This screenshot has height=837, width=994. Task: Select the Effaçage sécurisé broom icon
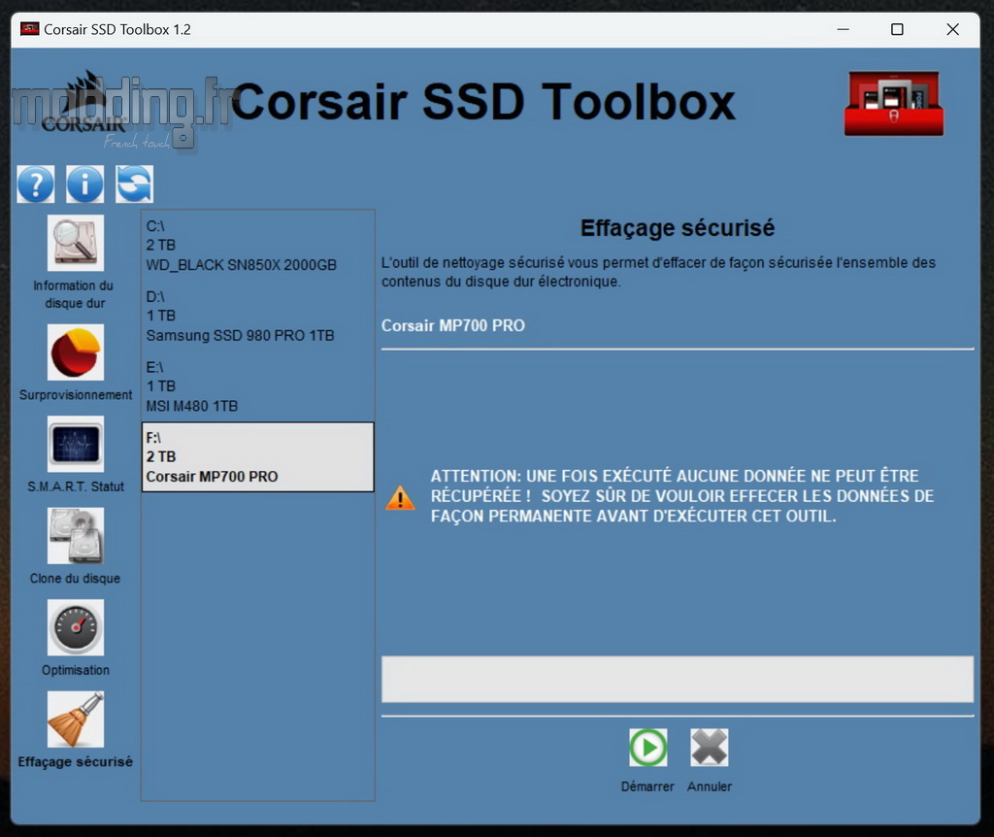coord(76,720)
